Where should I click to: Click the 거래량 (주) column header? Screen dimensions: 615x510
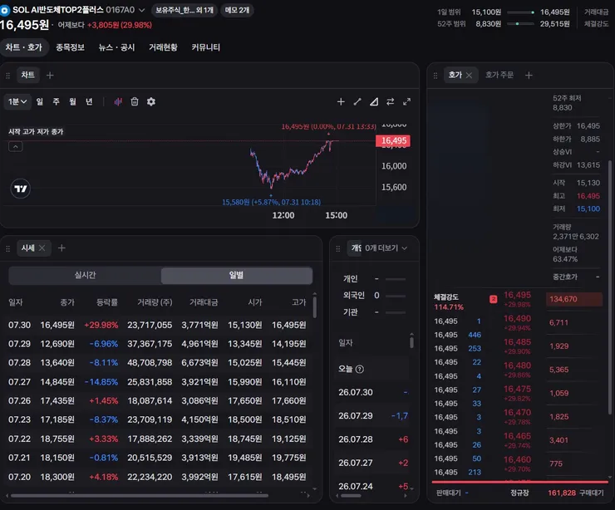point(155,302)
